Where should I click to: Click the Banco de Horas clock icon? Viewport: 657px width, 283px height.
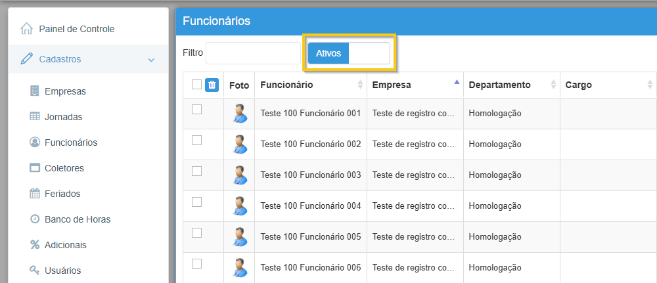point(35,219)
